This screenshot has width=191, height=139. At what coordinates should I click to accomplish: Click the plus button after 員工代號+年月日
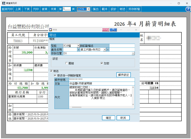point(108,50)
